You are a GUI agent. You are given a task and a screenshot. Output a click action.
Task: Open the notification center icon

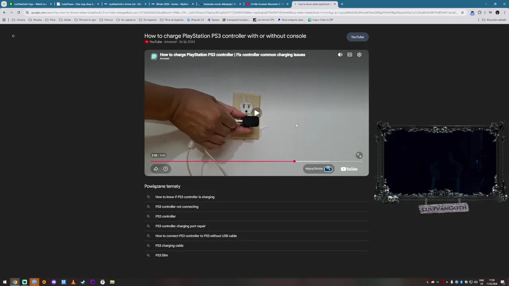pyautogui.click(x=503, y=282)
